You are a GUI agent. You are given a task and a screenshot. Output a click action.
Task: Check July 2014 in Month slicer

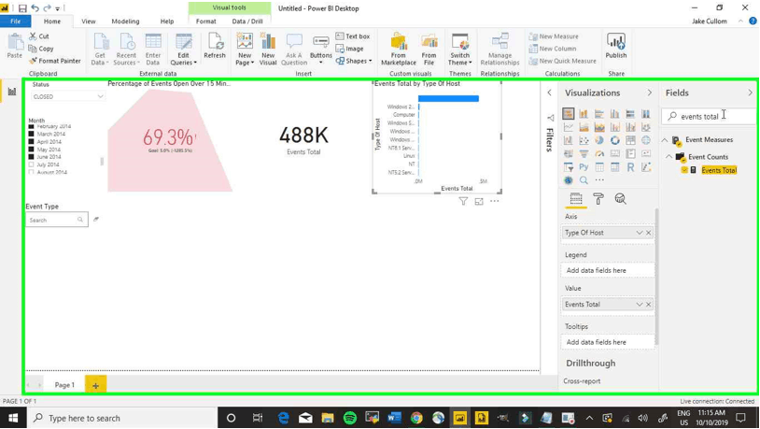point(32,164)
